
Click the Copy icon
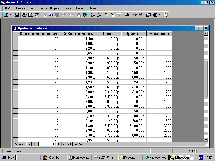(51, 15)
